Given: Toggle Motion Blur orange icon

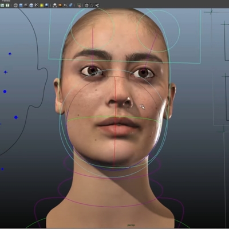Looking at the screenshot, I should [x=60, y=5].
